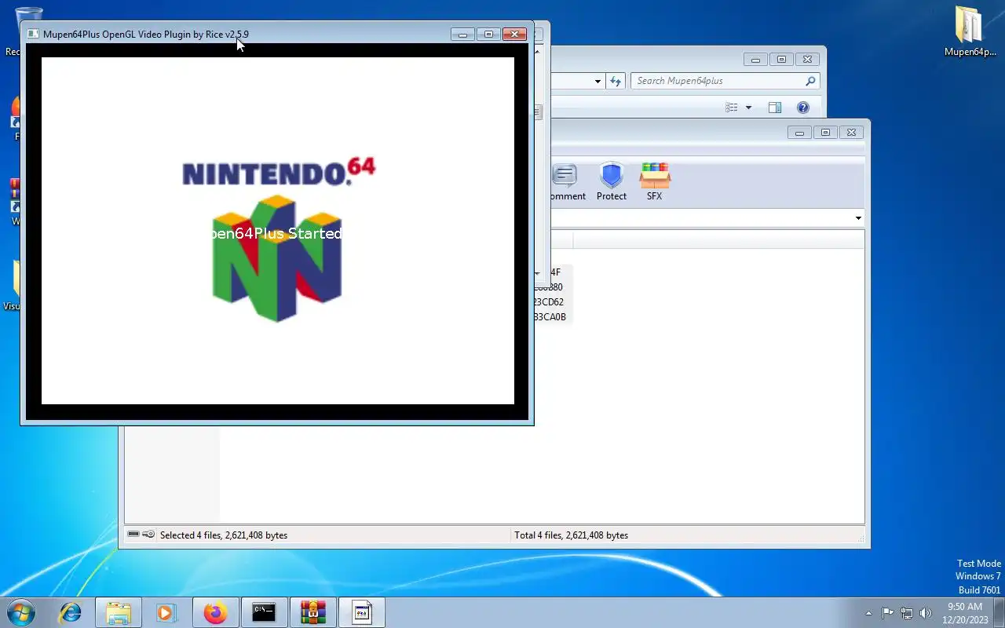The image size is (1005, 628).
Task: Click the SFX icon in WinRAR toolbar
Action: click(x=654, y=174)
